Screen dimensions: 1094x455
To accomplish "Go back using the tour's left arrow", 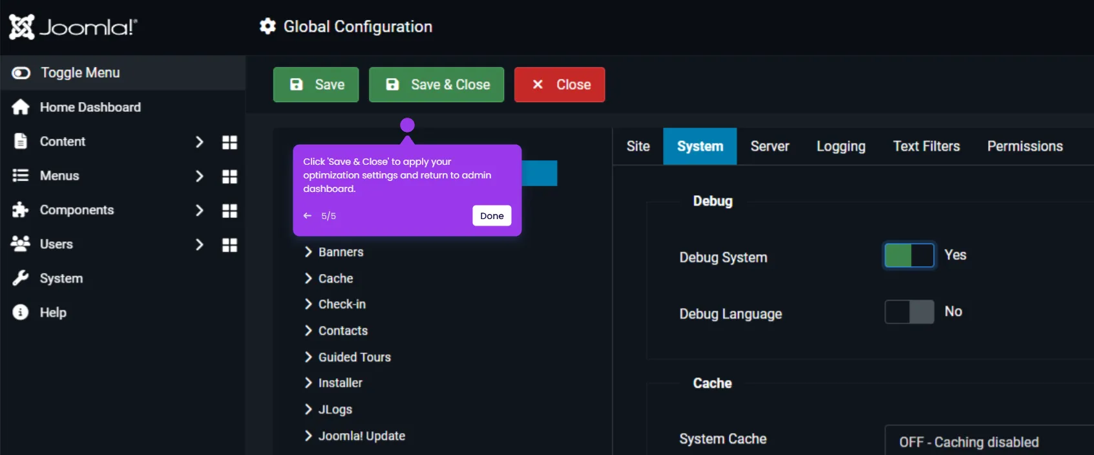I will click(x=308, y=216).
